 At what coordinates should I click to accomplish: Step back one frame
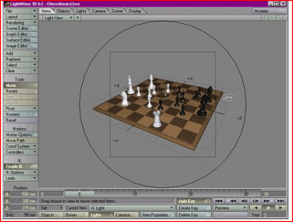click(x=244, y=201)
